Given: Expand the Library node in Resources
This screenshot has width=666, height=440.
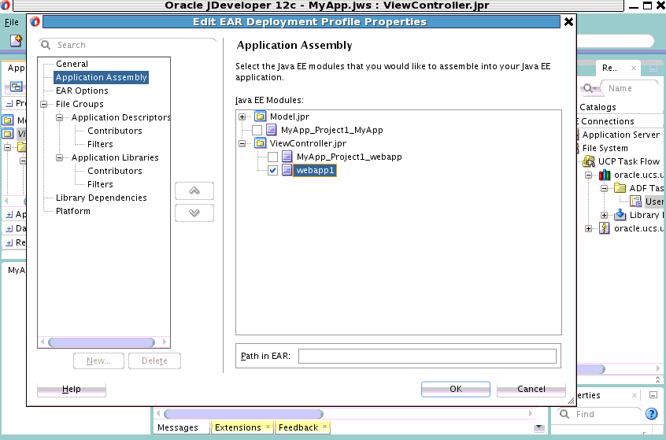Looking at the screenshot, I should click(x=605, y=216).
